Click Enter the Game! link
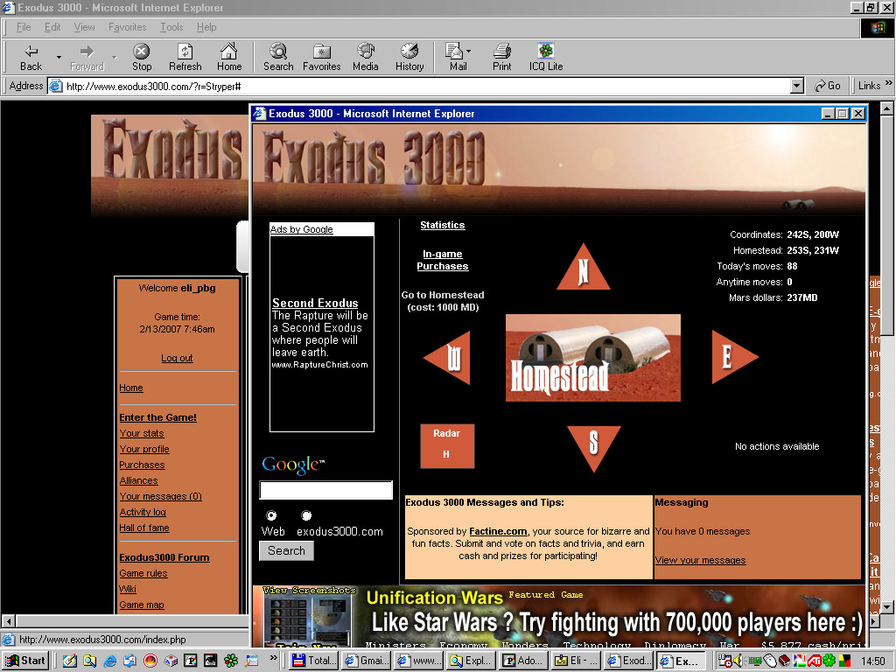The width and height of the screenshot is (896, 672). [157, 417]
